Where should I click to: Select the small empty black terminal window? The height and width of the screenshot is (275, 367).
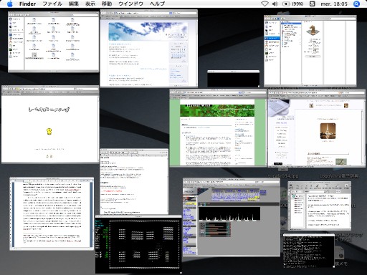(x=233, y=79)
